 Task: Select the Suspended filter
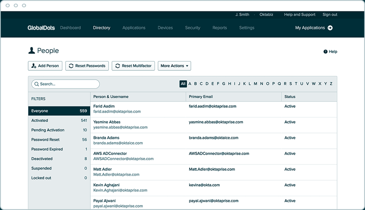pyautogui.click(x=59, y=168)
